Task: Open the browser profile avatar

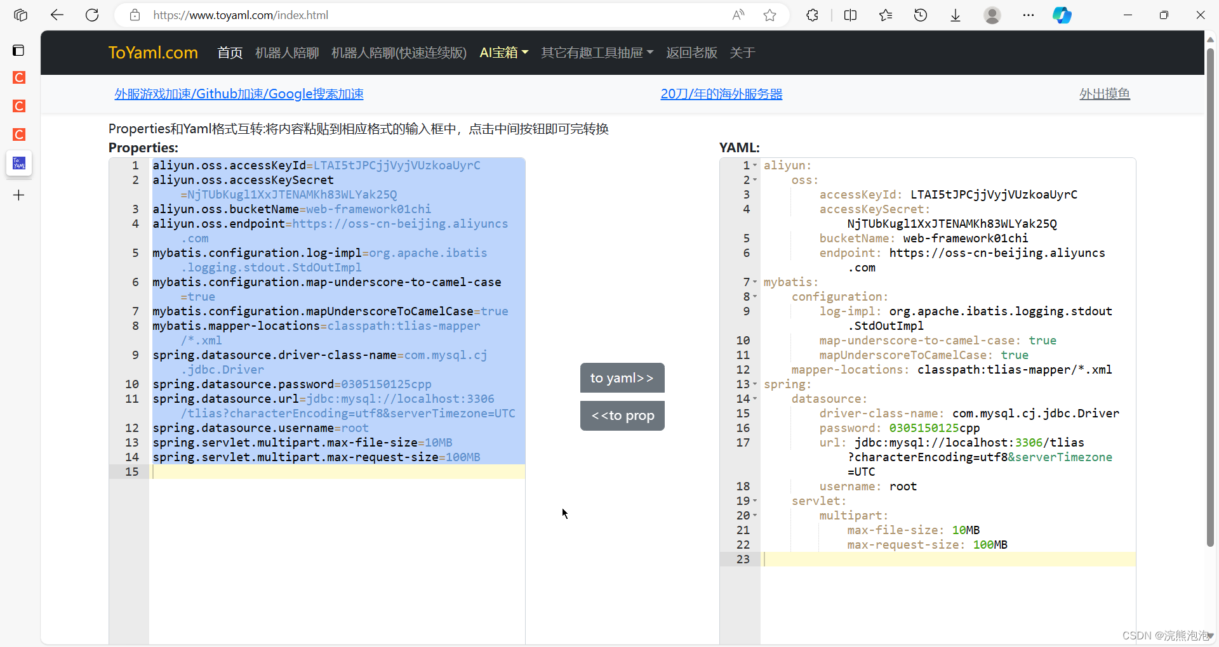Action: 992,15
